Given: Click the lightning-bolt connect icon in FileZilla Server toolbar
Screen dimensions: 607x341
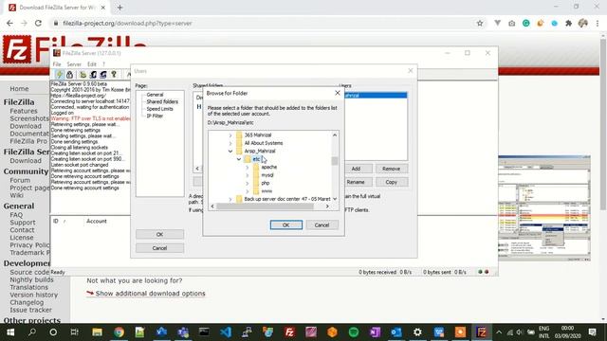Looking at the screenshot, I should tap(59, 74).
